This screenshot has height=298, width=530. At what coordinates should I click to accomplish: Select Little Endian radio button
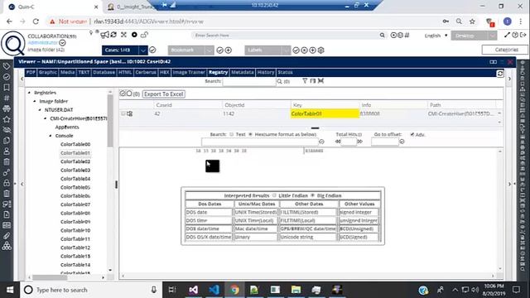click(x=274, y=195)
